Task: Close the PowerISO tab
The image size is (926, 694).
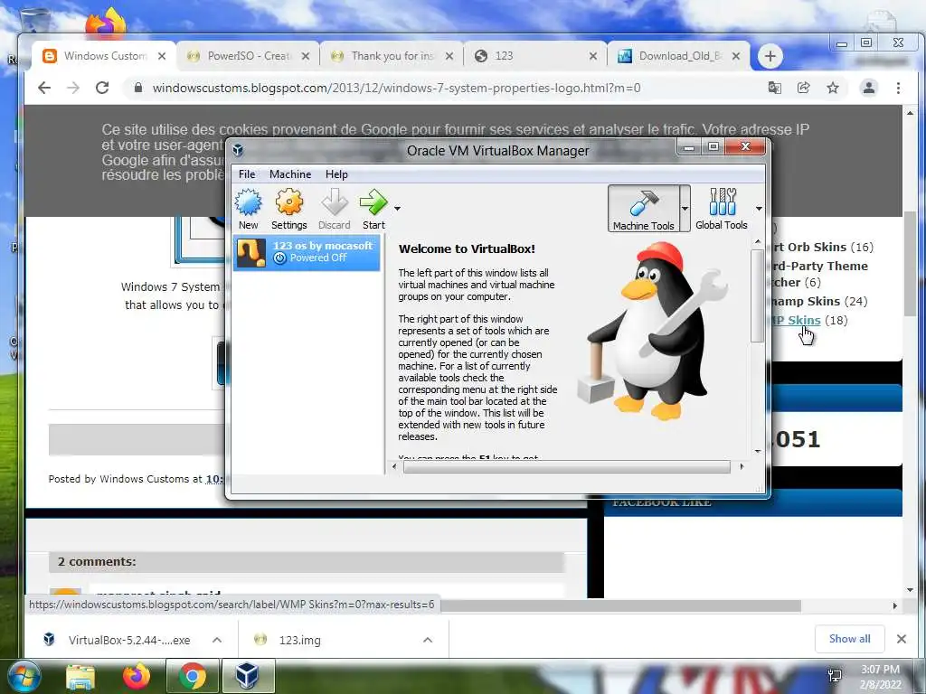Action: point(306,56)
